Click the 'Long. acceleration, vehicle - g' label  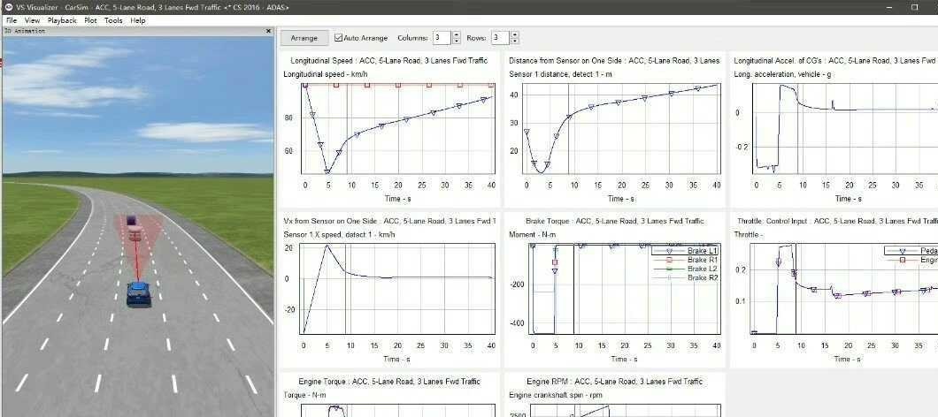click(x=782, y=74)
